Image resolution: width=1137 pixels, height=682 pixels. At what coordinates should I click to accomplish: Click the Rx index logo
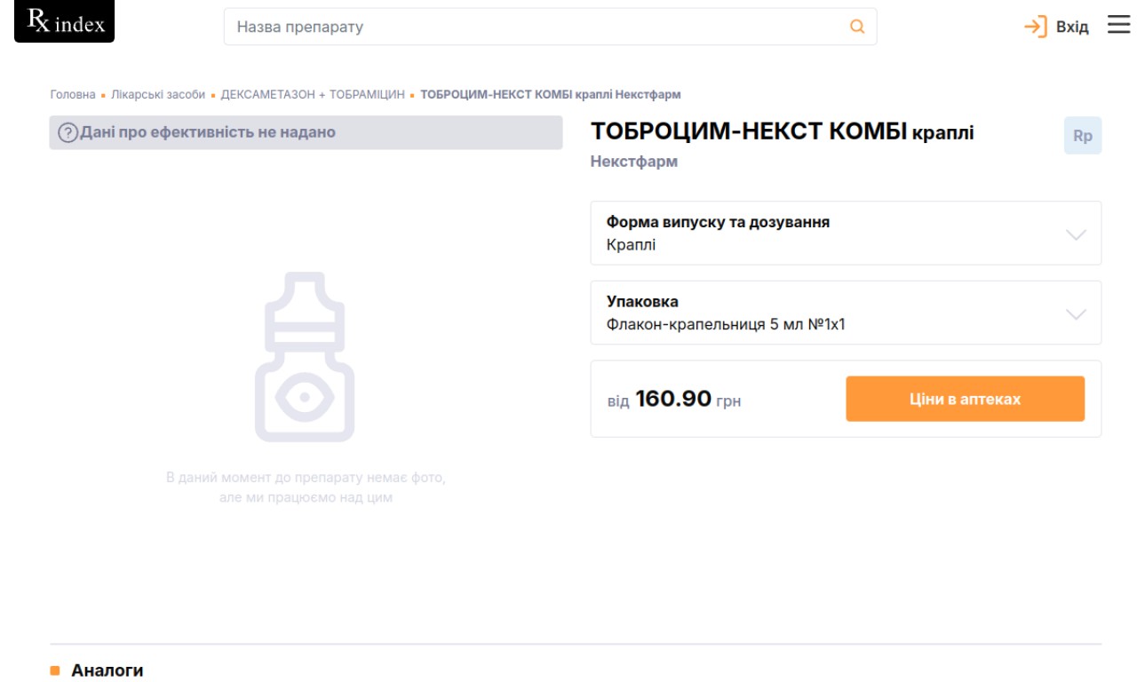click(x=65, y=22)
